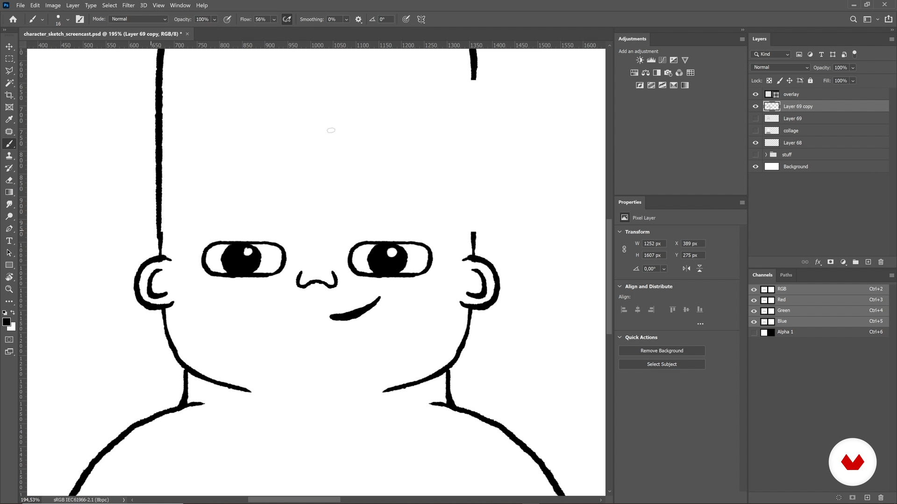Flip horizontal in Transform properties
Image resolution: width=897 pixels, height=504 pixels.
tap(686, 268)
